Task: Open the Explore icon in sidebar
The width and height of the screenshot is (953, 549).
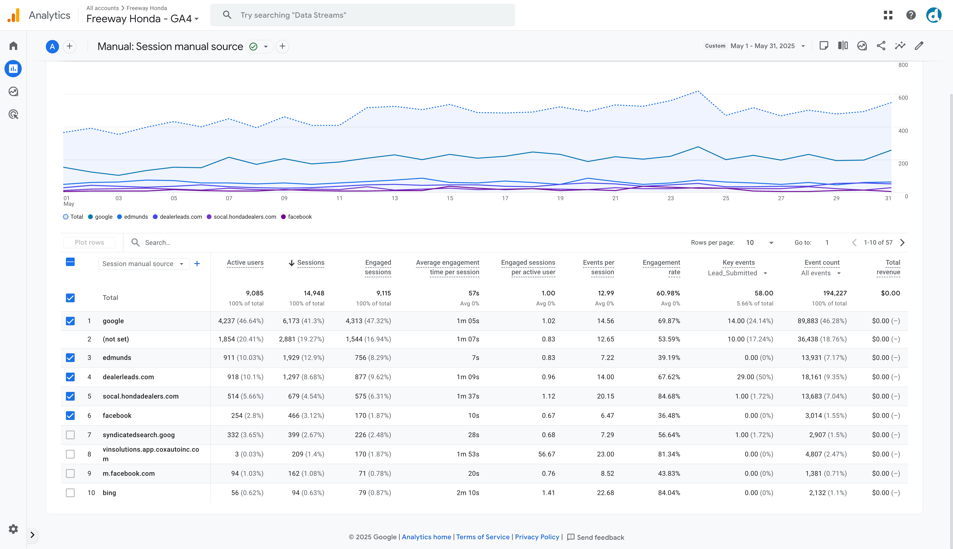Action: tap(13, 91)
